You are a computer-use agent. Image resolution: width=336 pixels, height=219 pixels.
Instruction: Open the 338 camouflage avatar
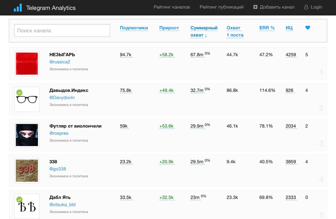(x=27, y=171)
